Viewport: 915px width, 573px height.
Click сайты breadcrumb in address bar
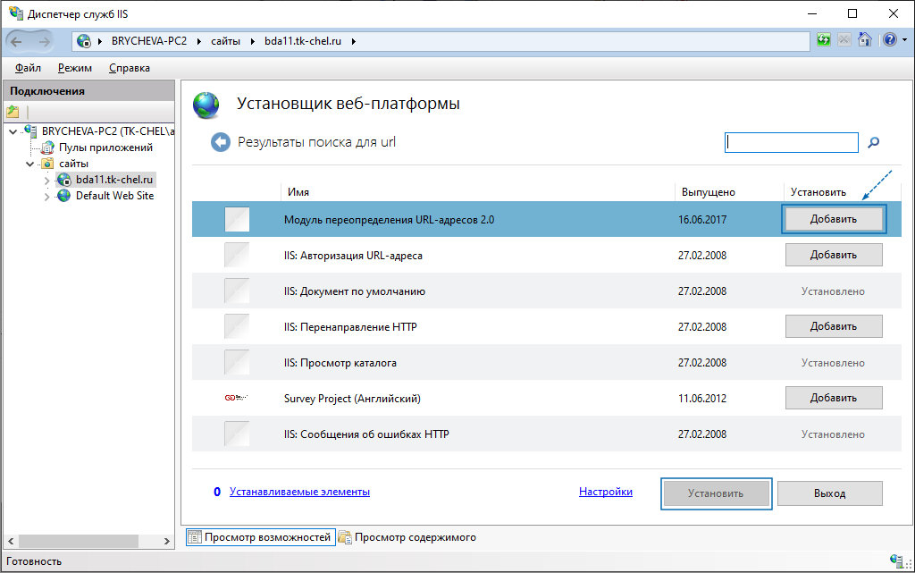point(225,41)
